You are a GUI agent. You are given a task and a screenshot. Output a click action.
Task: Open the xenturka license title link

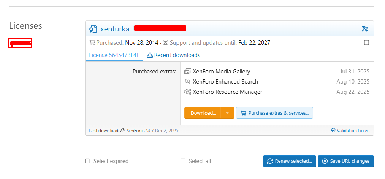click(x=115, y=29)
